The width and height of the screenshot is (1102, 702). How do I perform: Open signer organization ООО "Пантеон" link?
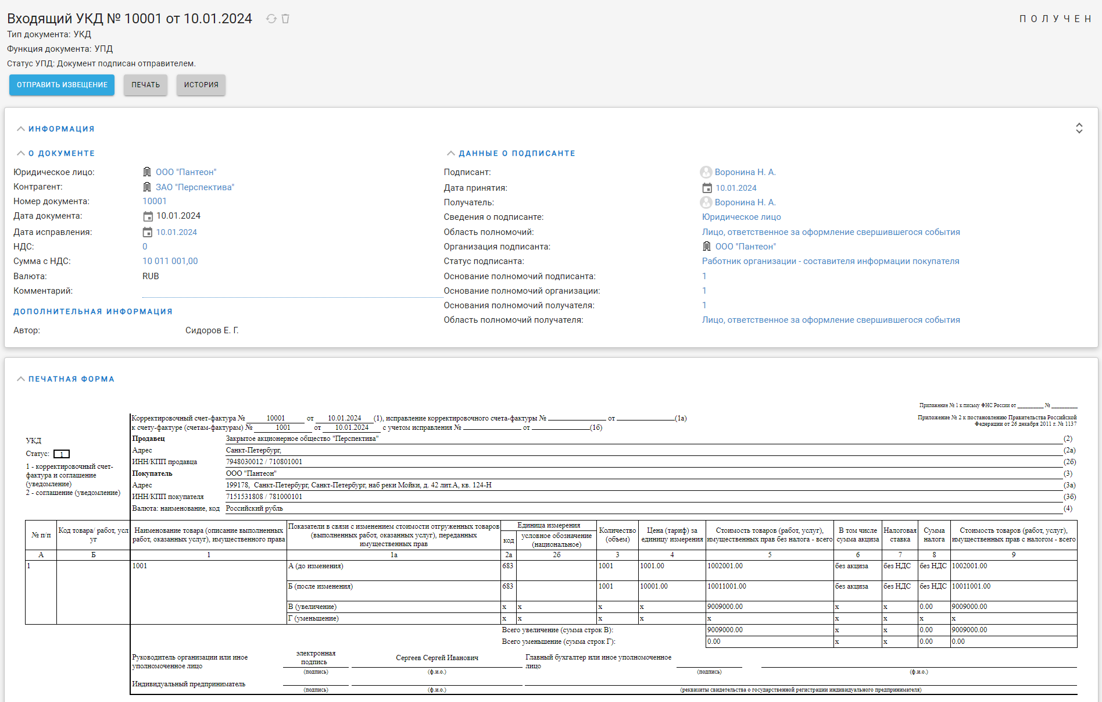click(x=746, y=247)
